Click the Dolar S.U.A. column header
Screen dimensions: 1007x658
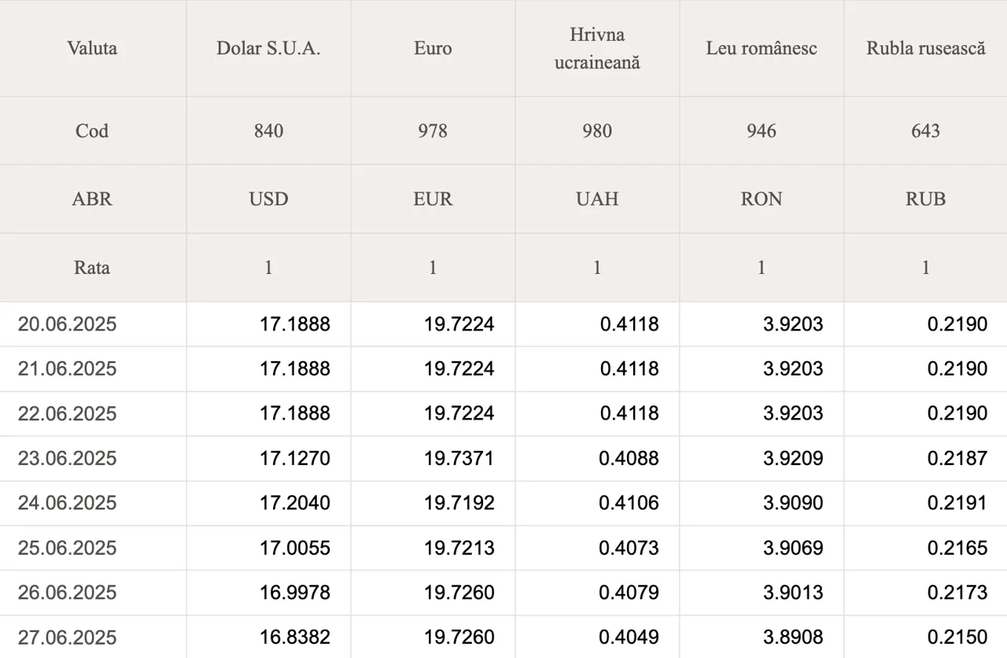click(x=268, y=48)
